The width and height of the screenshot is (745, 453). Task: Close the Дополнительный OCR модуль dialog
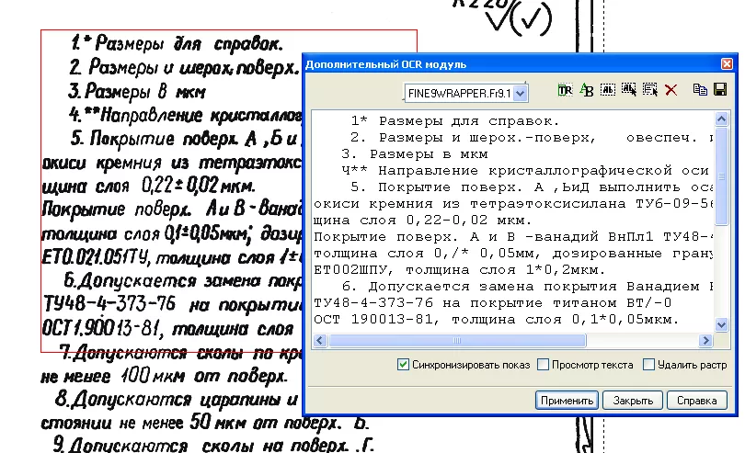(727, 64)
